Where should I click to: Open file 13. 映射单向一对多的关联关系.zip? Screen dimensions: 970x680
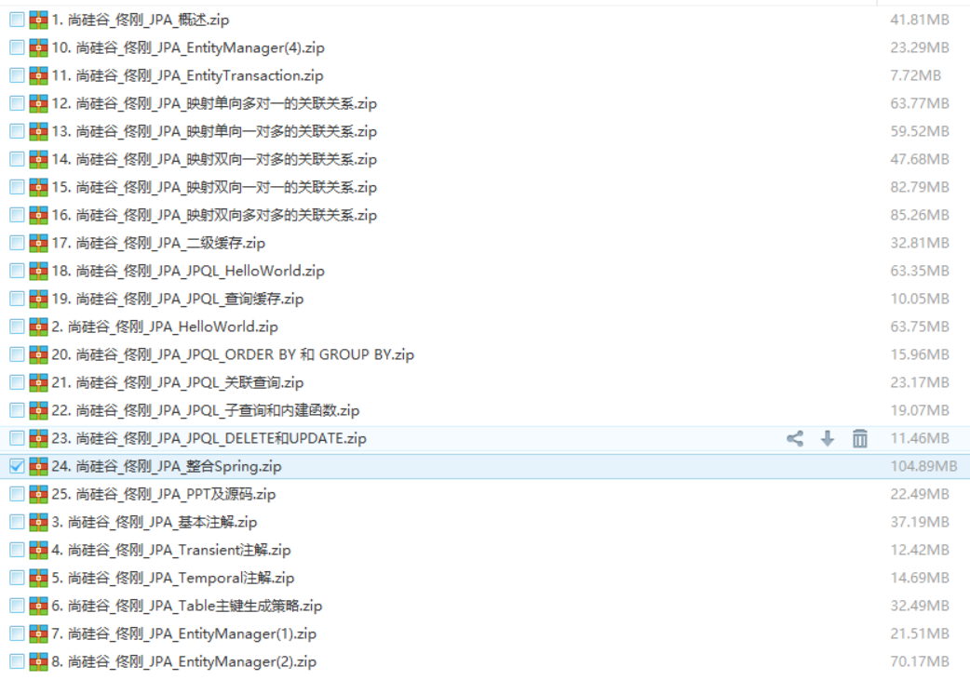pyautogui.click(x=214, y=131)
